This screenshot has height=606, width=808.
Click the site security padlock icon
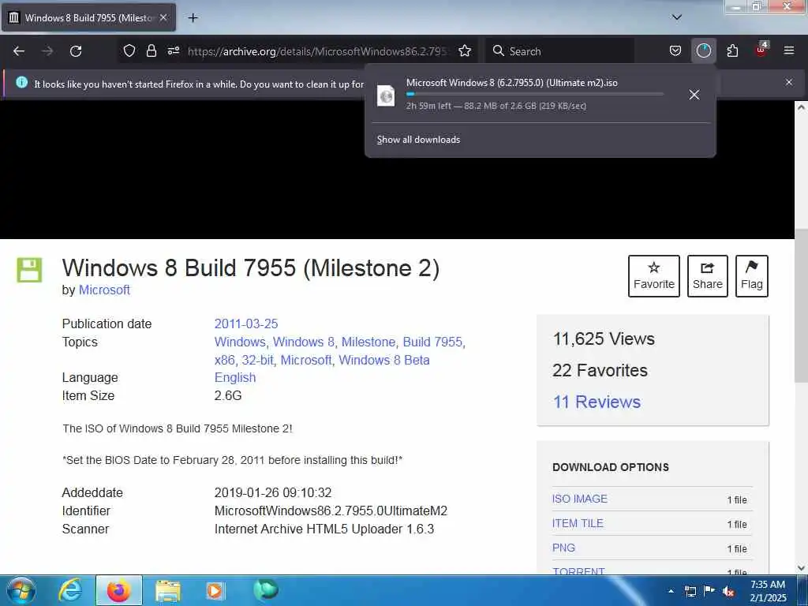click(x=151, y=51)
